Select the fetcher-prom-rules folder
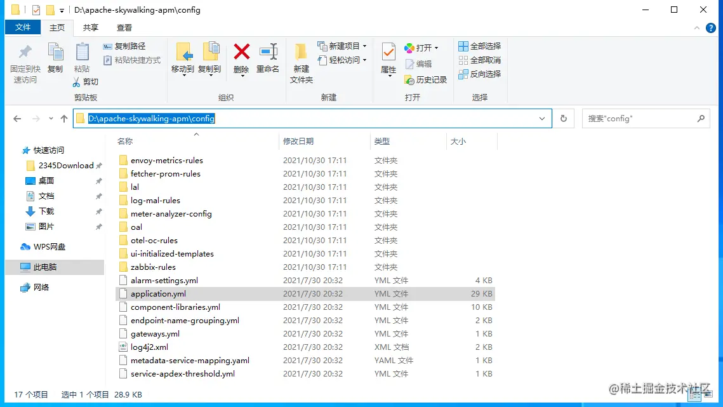The height and width of the screenshot is (407, 723). 159,174
